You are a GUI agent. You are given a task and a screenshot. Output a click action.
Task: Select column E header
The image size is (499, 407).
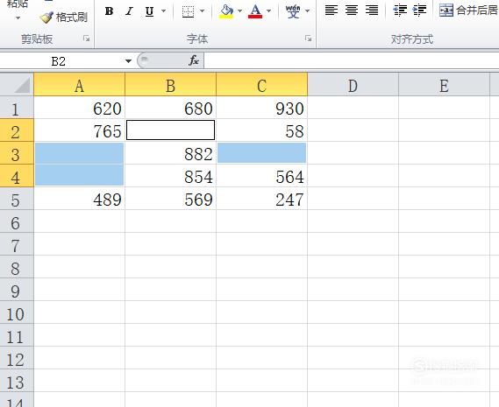(x=445, y=85)
